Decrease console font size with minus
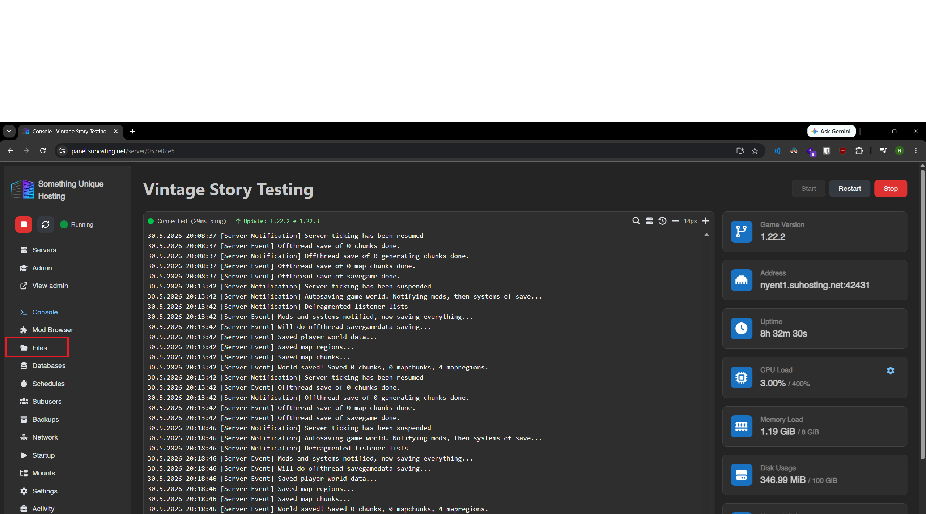 tap(675, 221)
